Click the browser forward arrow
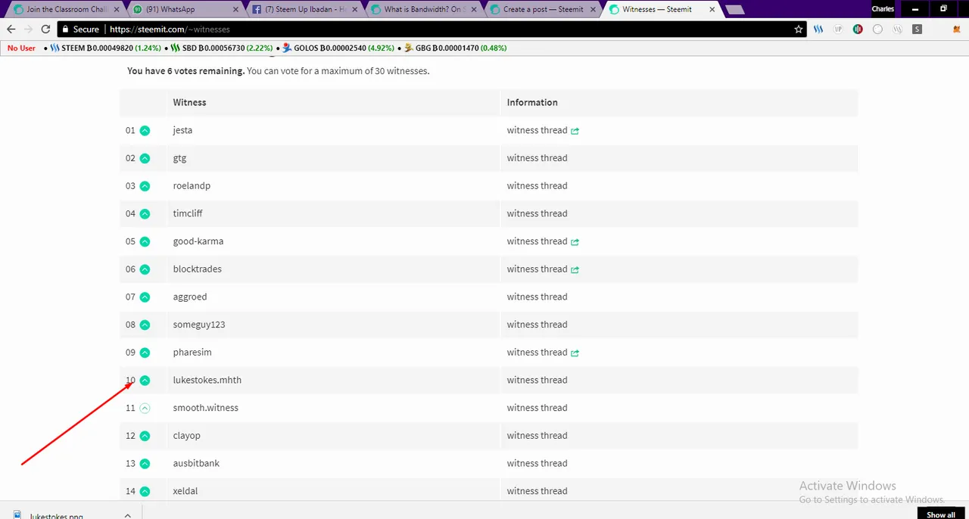Viewport: 969px width, 519px height. tap(29, 29)
